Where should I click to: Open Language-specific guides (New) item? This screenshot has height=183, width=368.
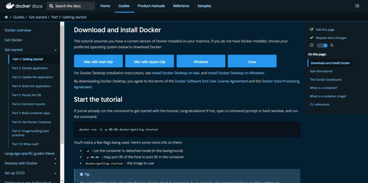click(30, 153)
